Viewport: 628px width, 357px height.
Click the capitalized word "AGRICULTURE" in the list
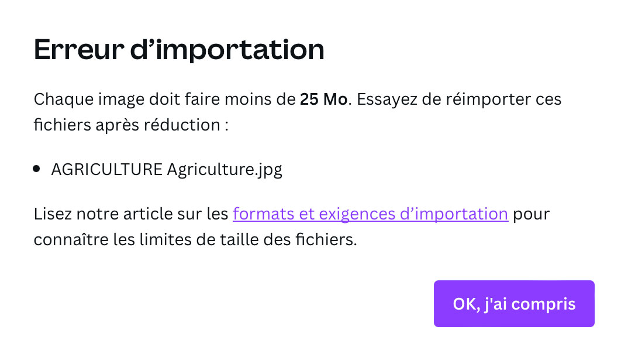[107, 170]
